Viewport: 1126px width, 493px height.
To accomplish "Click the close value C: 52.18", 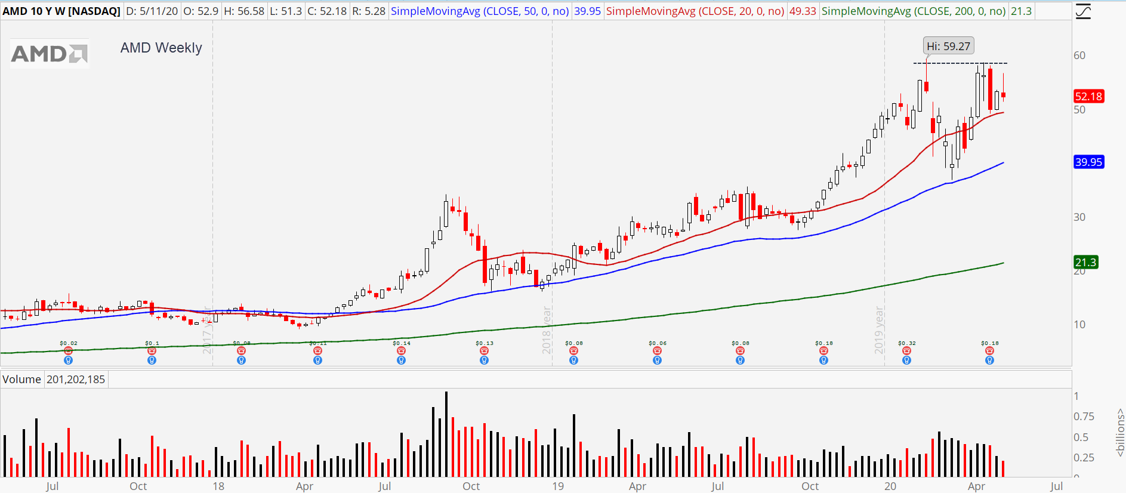I will click(x=327, y=11).
